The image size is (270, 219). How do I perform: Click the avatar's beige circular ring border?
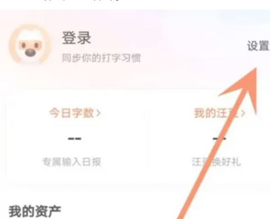click(x=11, y=45)
